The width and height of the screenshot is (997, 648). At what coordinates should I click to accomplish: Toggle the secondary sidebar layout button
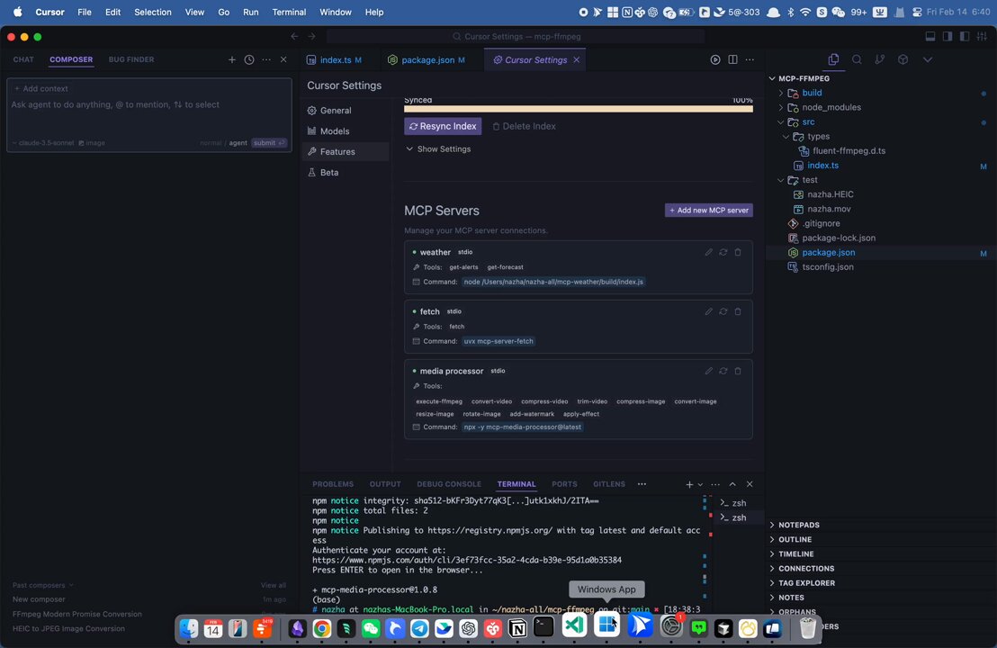coord(965,36)
